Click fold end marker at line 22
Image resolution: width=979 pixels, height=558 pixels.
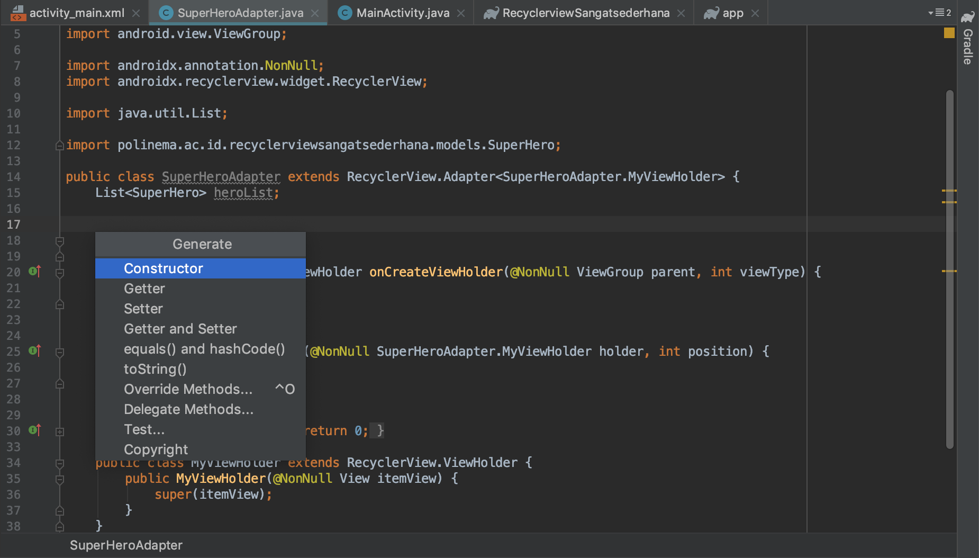click(60, 304)
